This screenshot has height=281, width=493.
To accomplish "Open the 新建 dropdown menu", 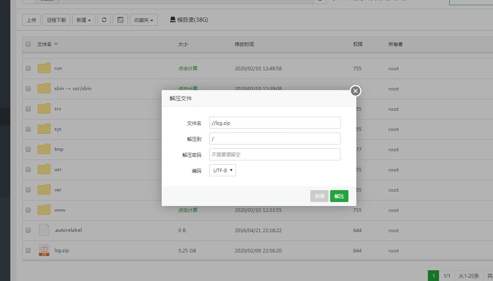I will 83,20.
